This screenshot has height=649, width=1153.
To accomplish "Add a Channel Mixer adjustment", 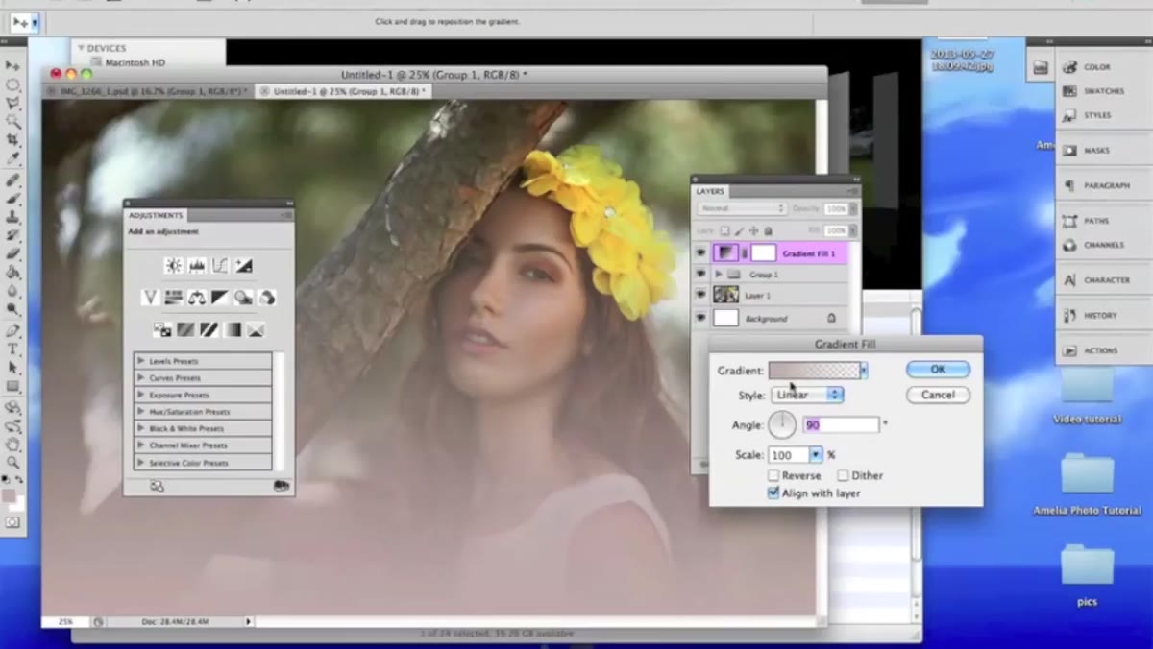I will click(267, 298).
